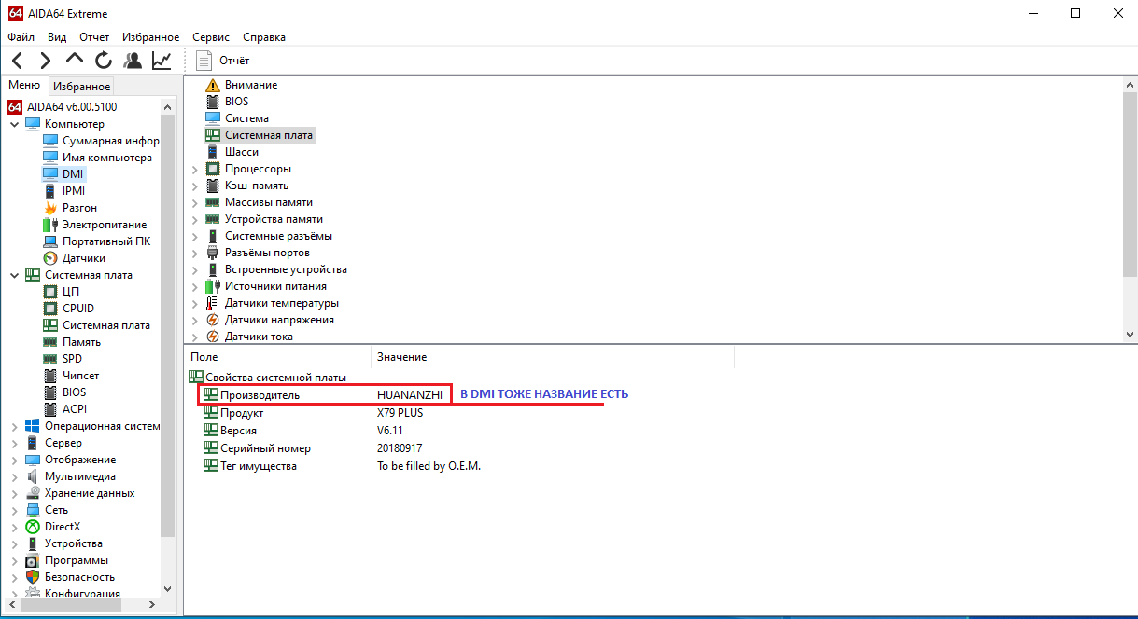This screenshot has height=619, width=1138.
Task: Click the user profile toolbar icon
Action: (133, 61)
